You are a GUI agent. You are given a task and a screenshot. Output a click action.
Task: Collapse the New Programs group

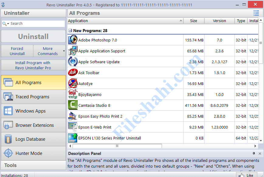[x=70, y=31]
